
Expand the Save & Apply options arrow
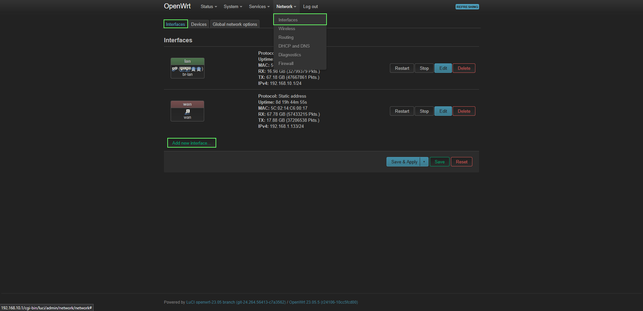click(424, 162)
